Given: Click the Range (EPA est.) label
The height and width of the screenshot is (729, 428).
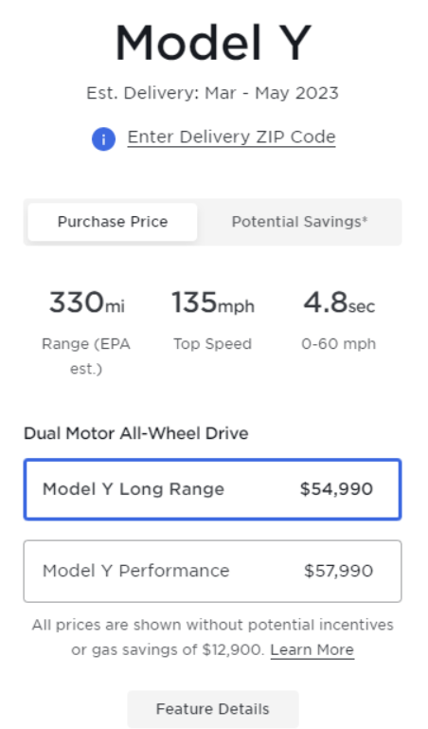Looking at the screenshot, I should point(86,356).
